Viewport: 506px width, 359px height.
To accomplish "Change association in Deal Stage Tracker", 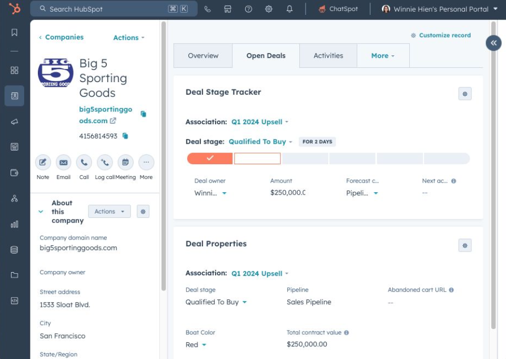I will click(260, 122).
